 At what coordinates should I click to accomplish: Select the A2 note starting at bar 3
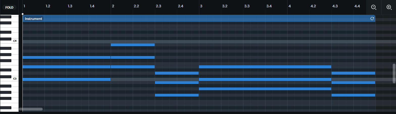pos(265,89)
